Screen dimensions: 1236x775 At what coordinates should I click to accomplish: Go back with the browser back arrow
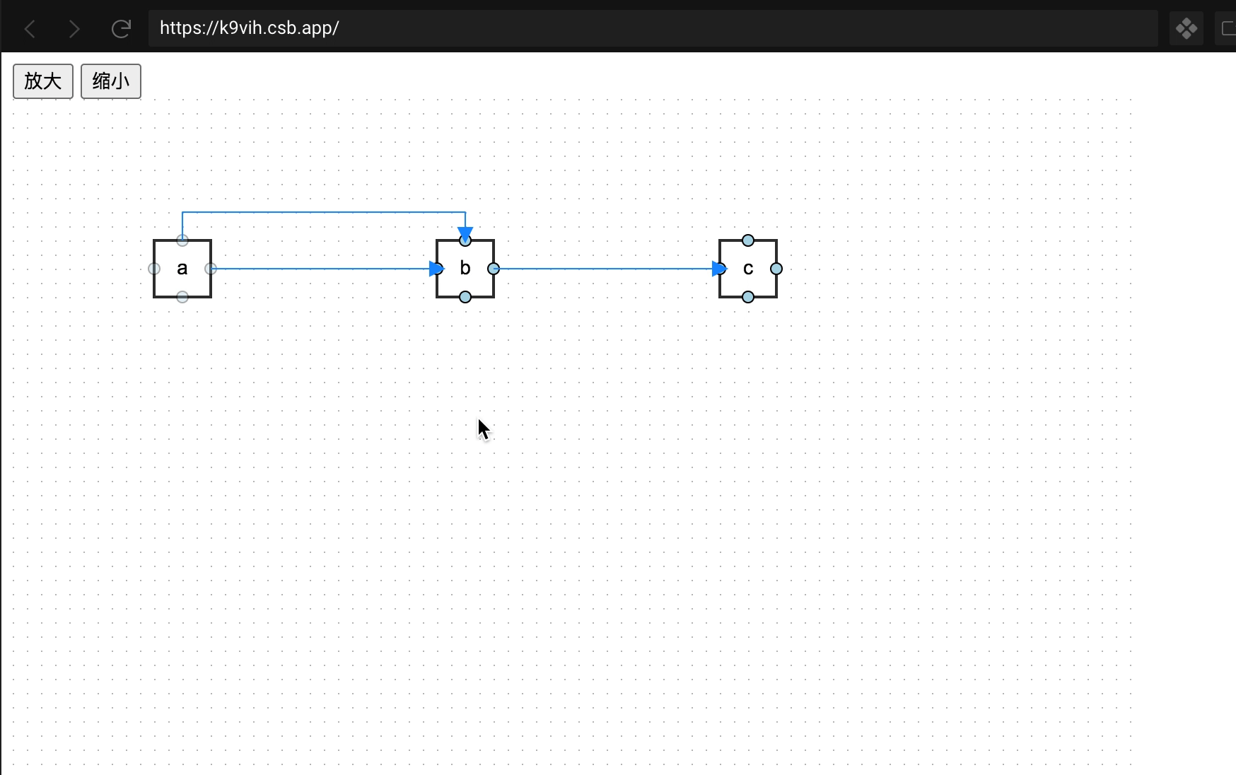[x=30, y=28]
